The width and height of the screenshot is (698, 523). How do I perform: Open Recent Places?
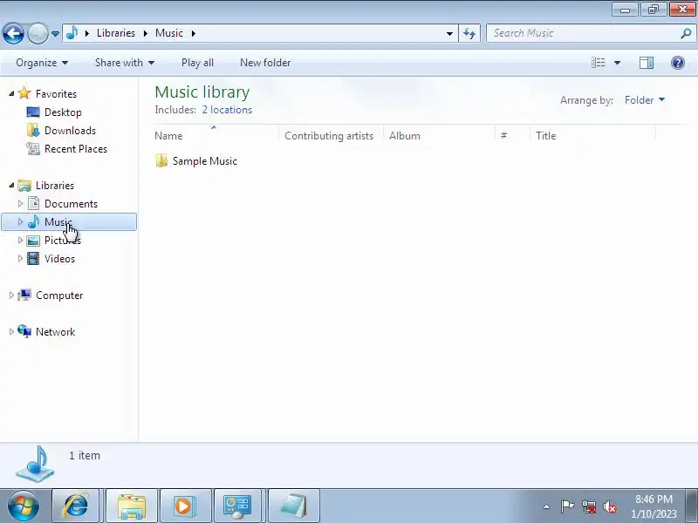point(76,148)
